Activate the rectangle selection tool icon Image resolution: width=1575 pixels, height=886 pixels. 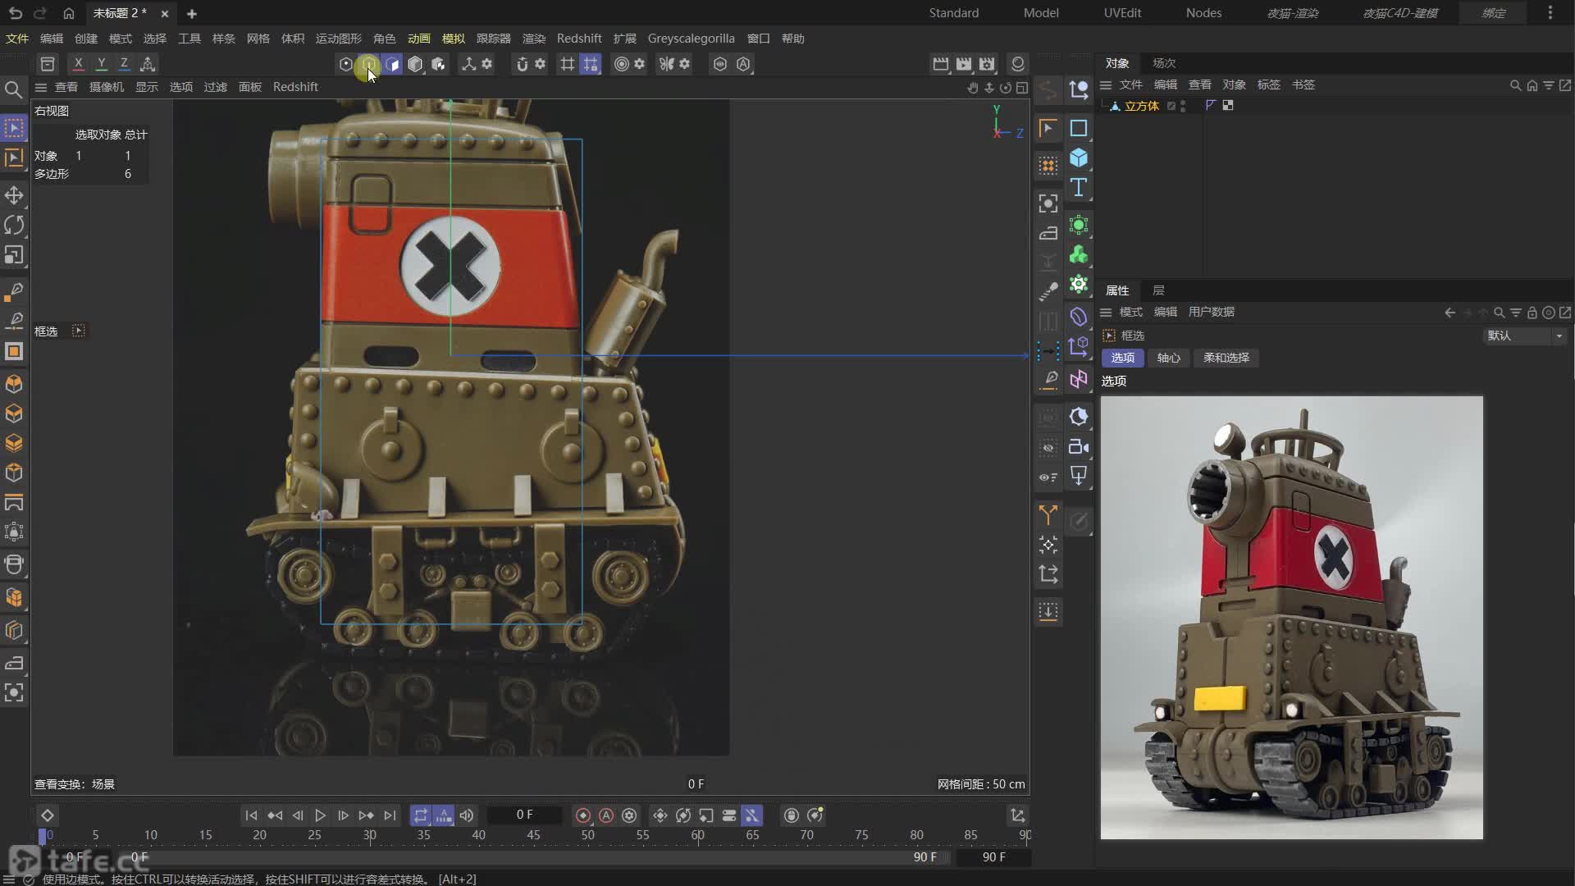pyautogui.click(x=14, y=128)
